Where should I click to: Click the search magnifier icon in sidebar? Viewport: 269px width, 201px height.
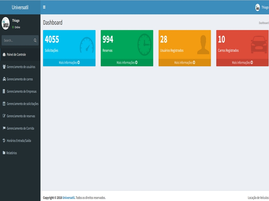coord(35,41)
